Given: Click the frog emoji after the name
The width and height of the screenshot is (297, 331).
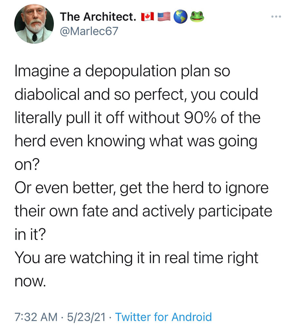Looking at the screenshot, I should 197,16.
